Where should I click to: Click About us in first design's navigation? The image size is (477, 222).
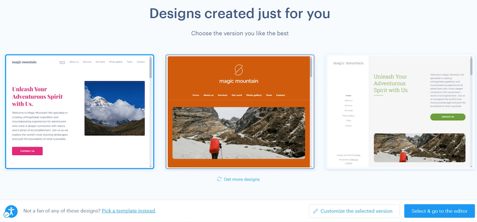click(x=74, y=62)
